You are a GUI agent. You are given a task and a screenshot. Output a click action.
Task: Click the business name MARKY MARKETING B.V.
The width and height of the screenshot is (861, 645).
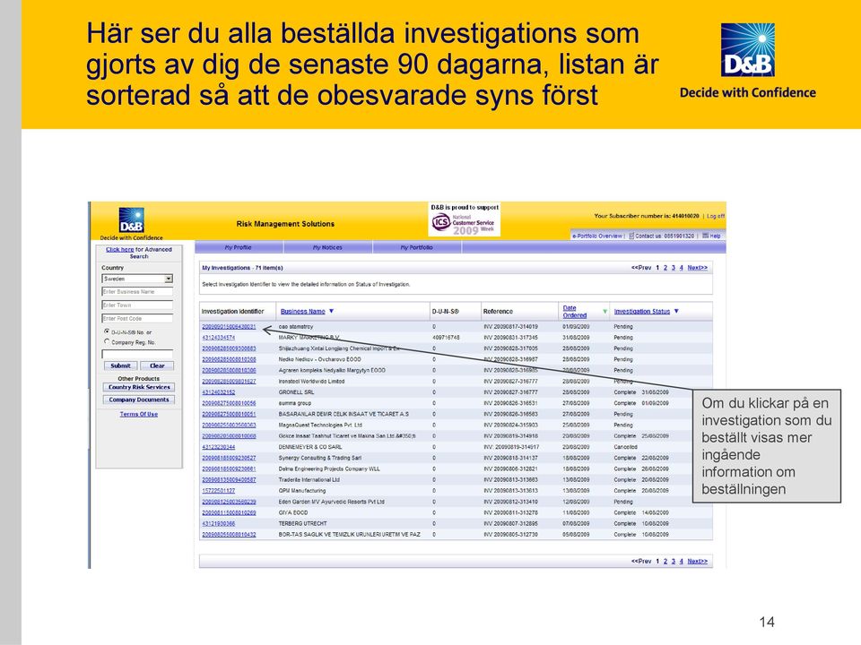[309, 338]
